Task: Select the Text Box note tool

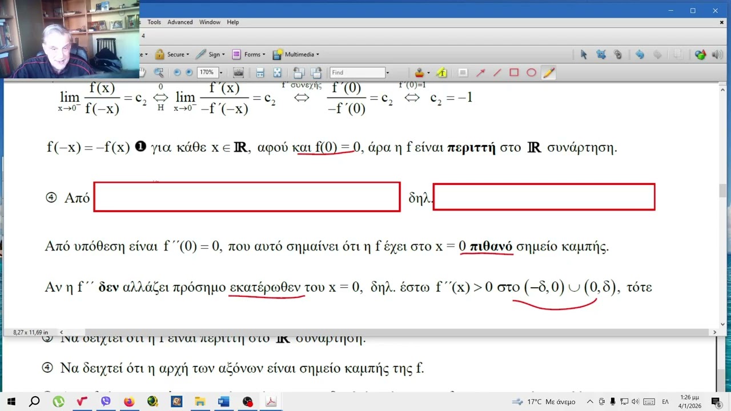Action: coord(463,72)
